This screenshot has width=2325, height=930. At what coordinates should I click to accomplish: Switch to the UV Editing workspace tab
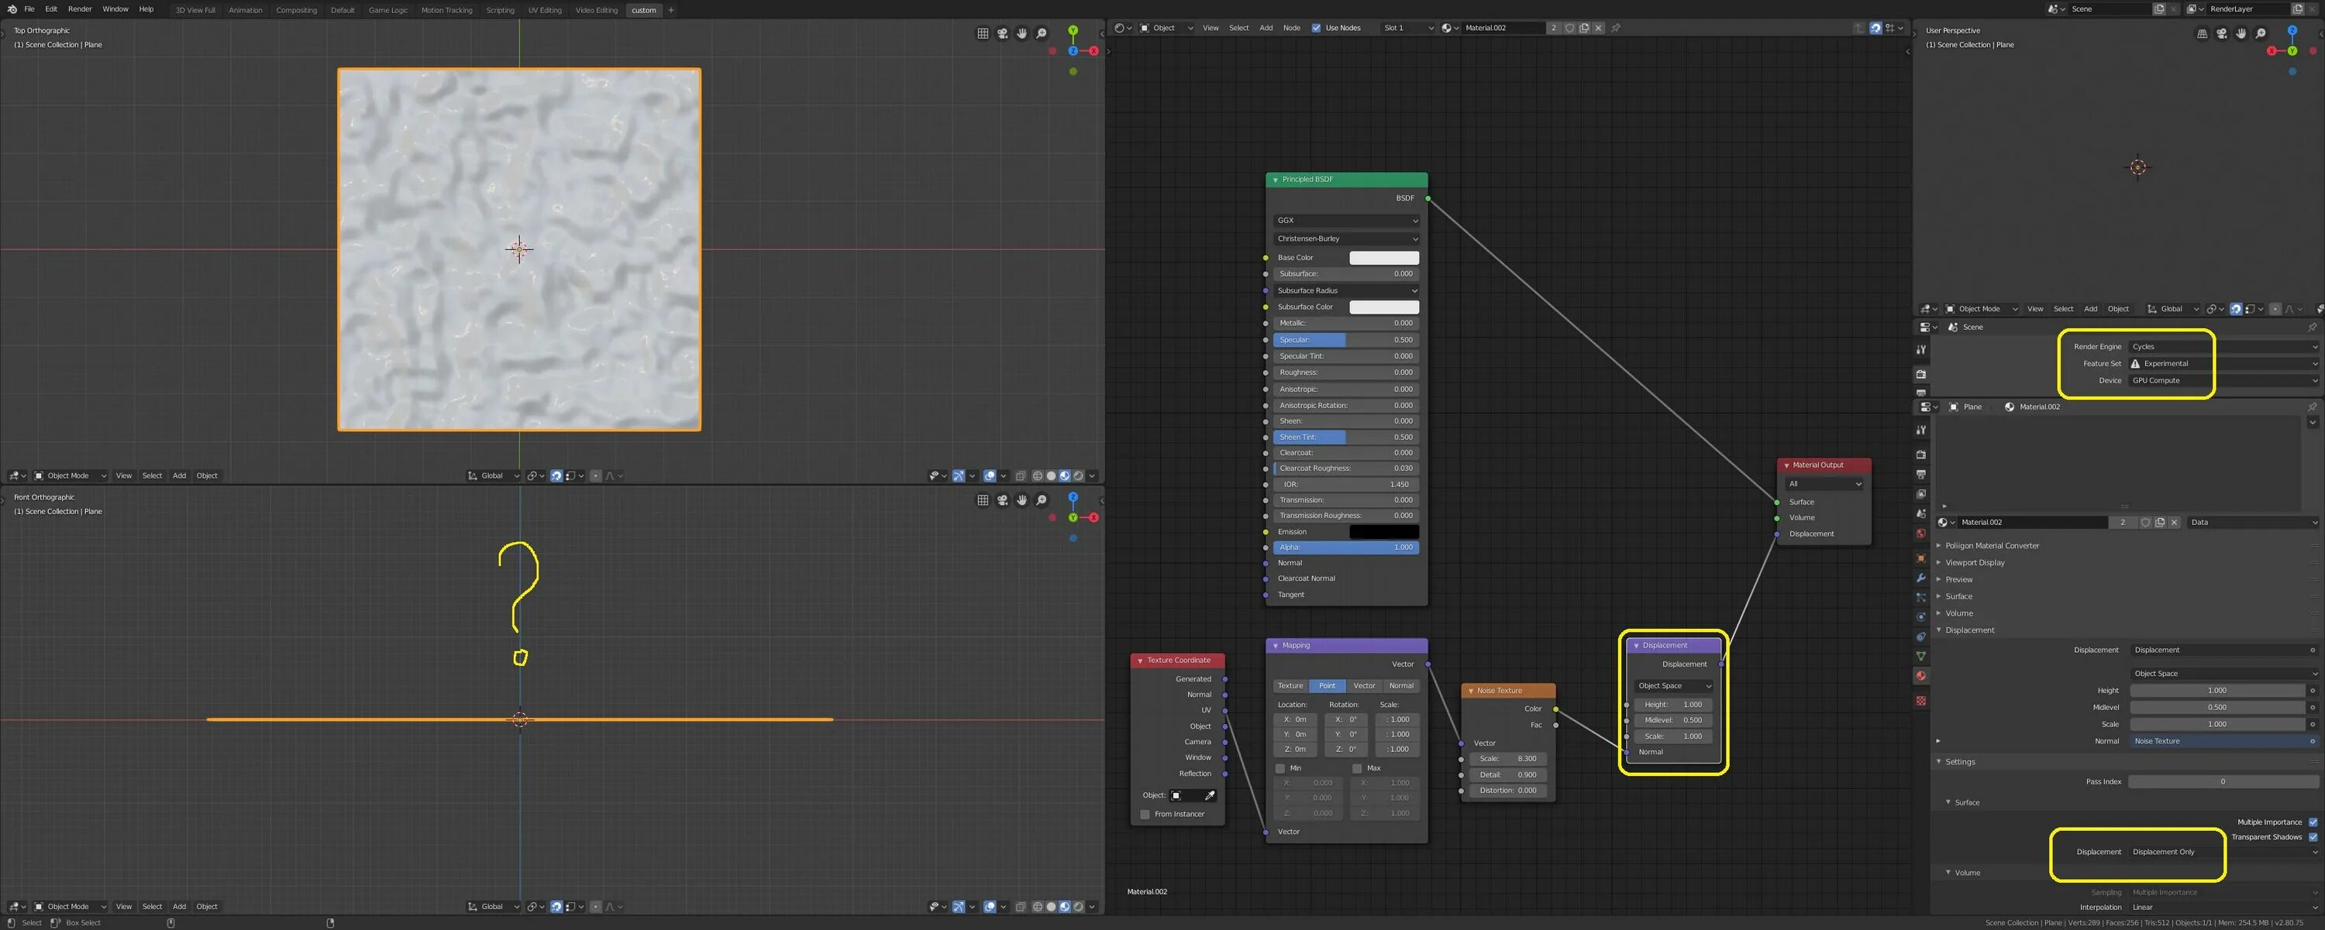click(x=544, y=10)
